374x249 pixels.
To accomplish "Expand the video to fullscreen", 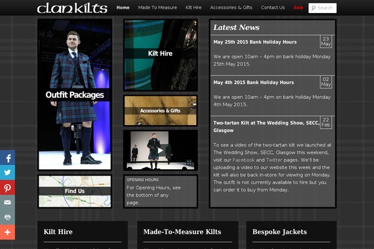I will click(189, 162).
